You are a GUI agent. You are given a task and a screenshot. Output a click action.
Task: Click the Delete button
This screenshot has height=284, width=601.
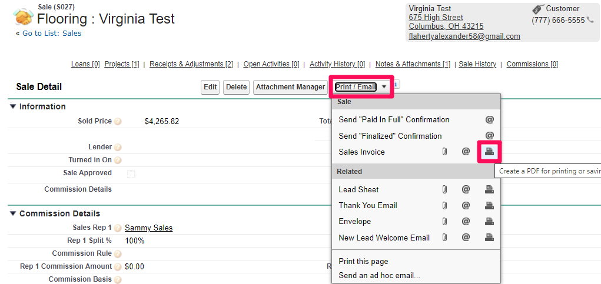pyautogui.click(x=236, y=87)
